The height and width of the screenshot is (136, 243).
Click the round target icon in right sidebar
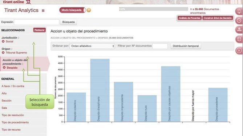(239, 51)
